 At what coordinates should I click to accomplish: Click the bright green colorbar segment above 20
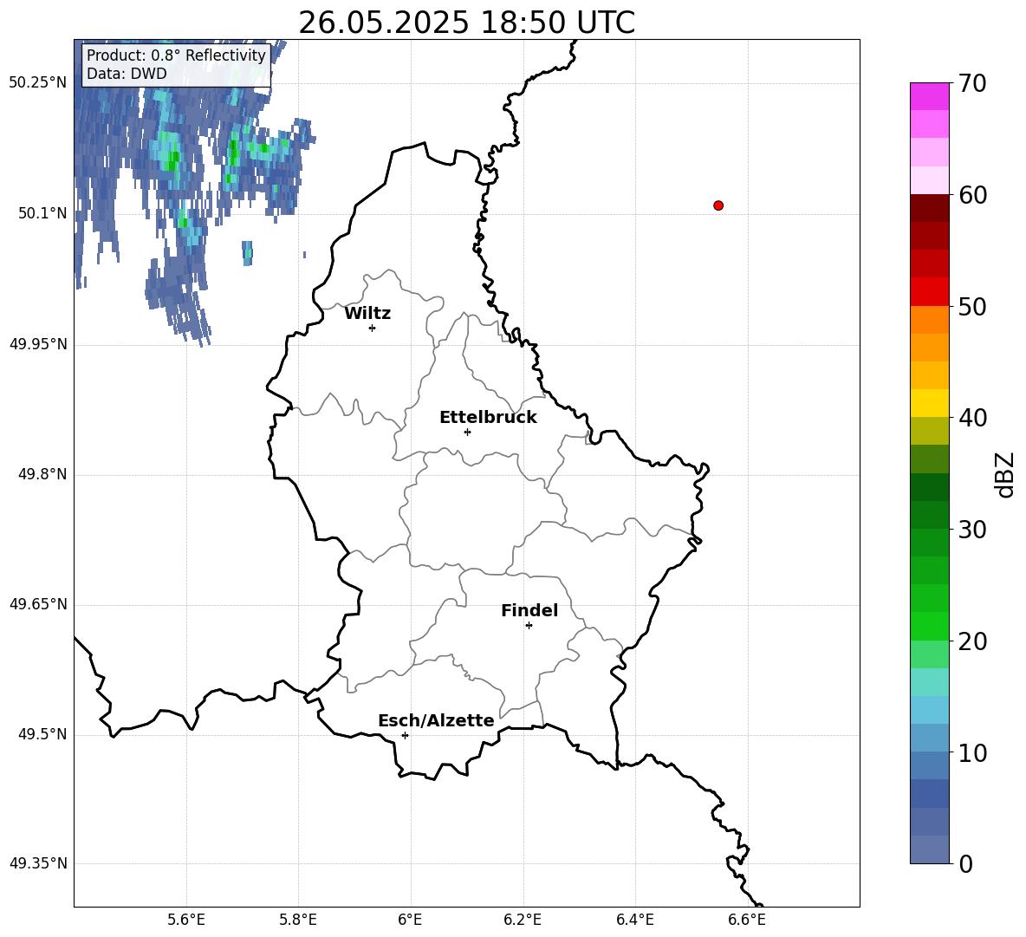pyautogui.click(x=930, y=626)
